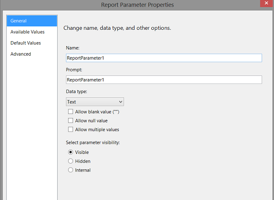Image resolution: width=274 pixels, height=200 pixels.
Task: Check Allow multiple values option
Action: (71, 129)
